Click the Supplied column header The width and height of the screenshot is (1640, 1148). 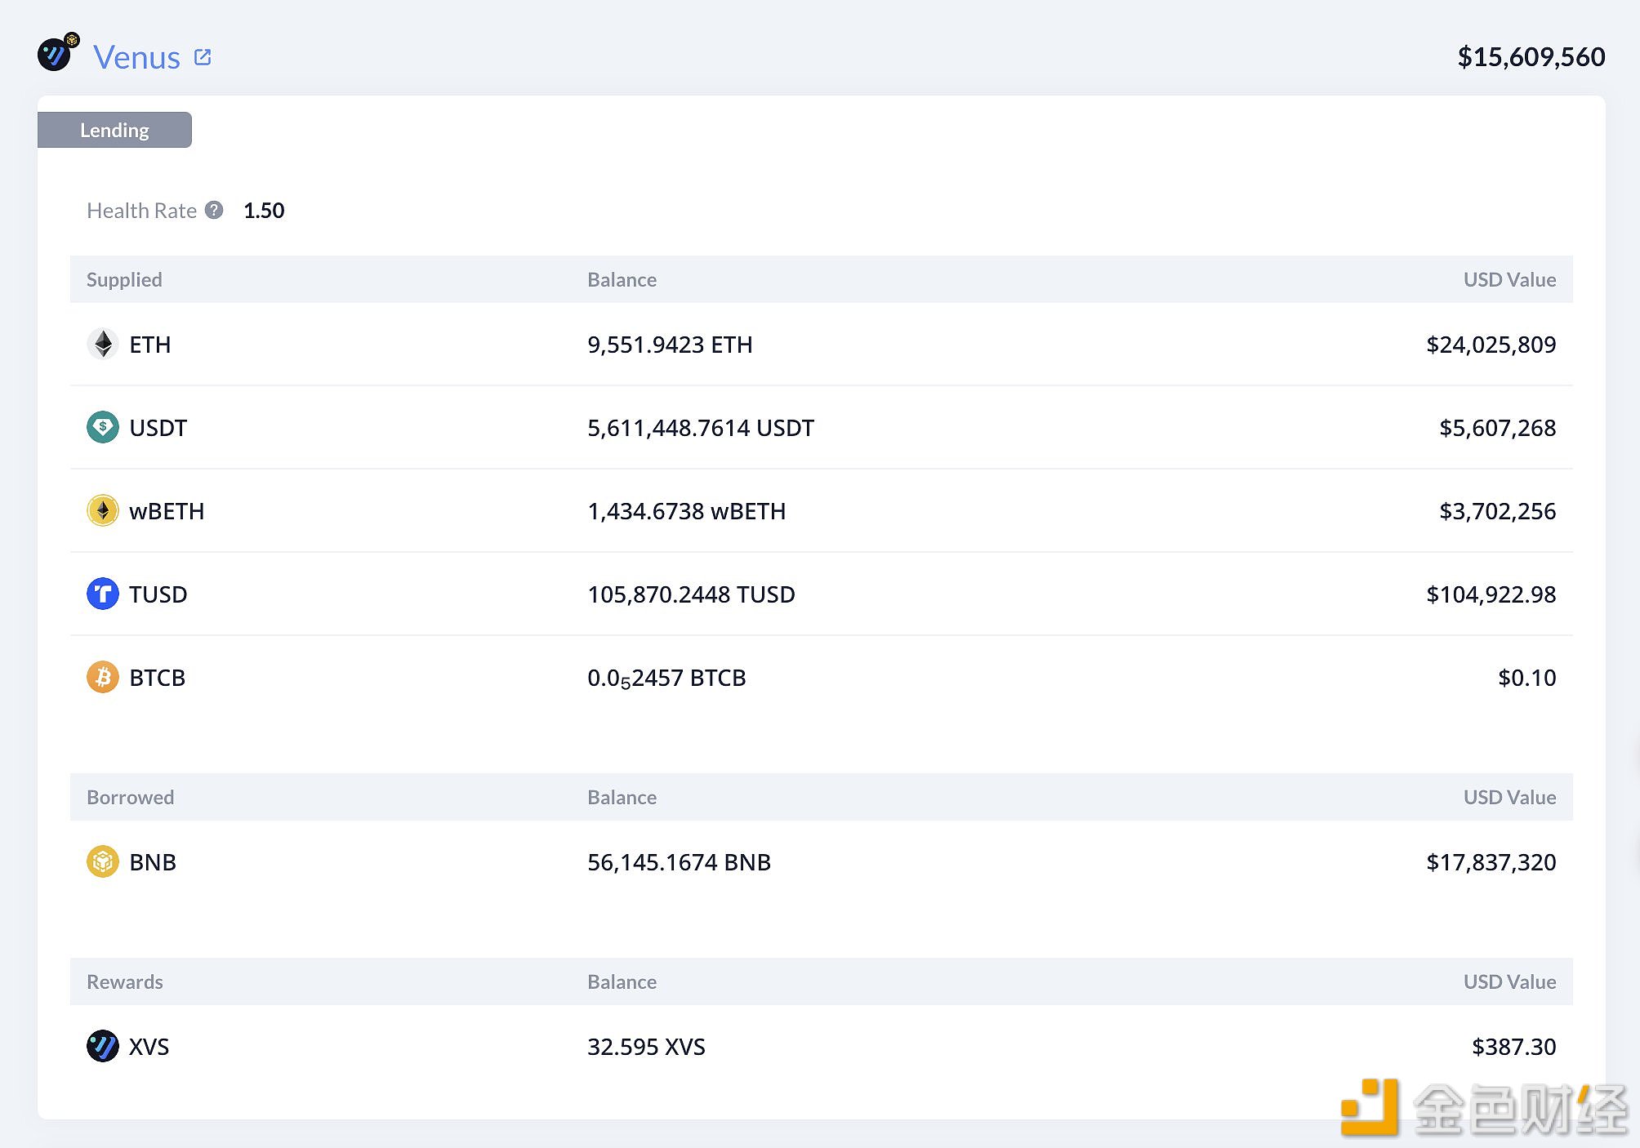click(124, 279)
